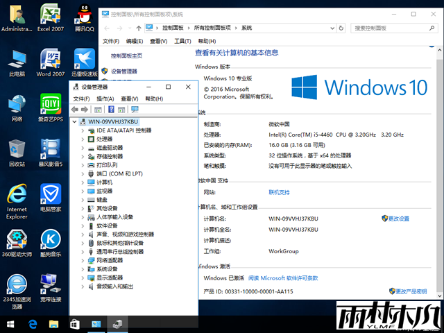Click the 更改设置 link
The height and width of the screenshot is (333, 444).
(398, 219)
